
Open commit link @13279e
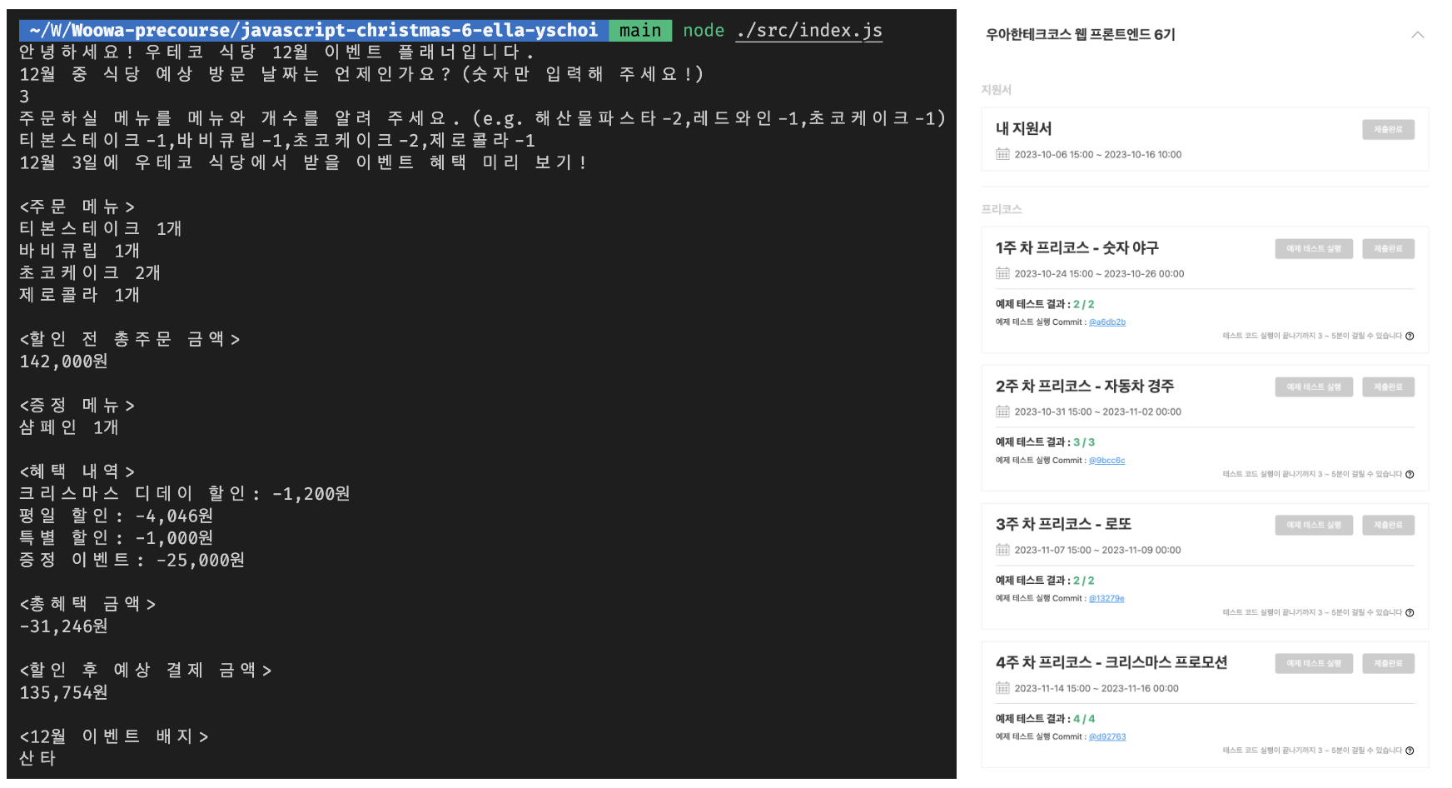coord(1106,599)
